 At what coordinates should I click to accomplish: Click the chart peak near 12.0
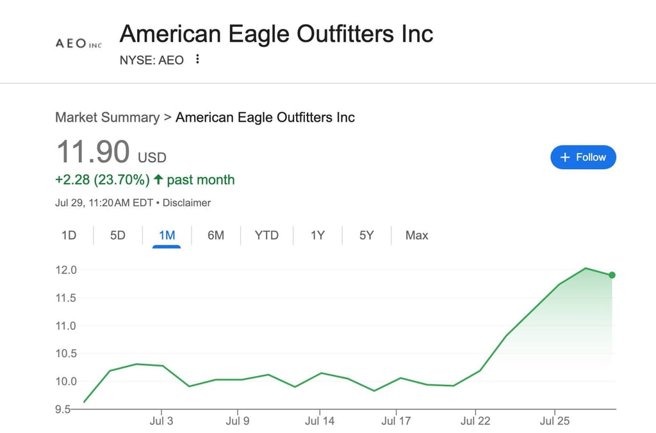tap(586, 268)
